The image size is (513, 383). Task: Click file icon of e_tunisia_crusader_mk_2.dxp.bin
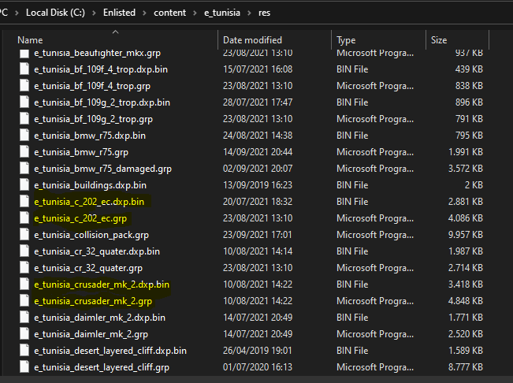click(x=24, y=284)
